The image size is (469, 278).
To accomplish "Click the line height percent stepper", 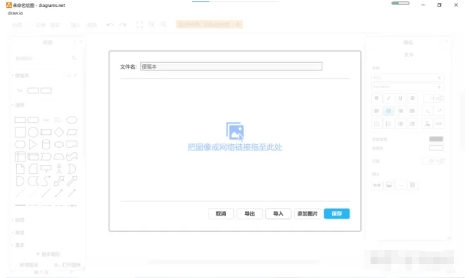I will point(442,161).
